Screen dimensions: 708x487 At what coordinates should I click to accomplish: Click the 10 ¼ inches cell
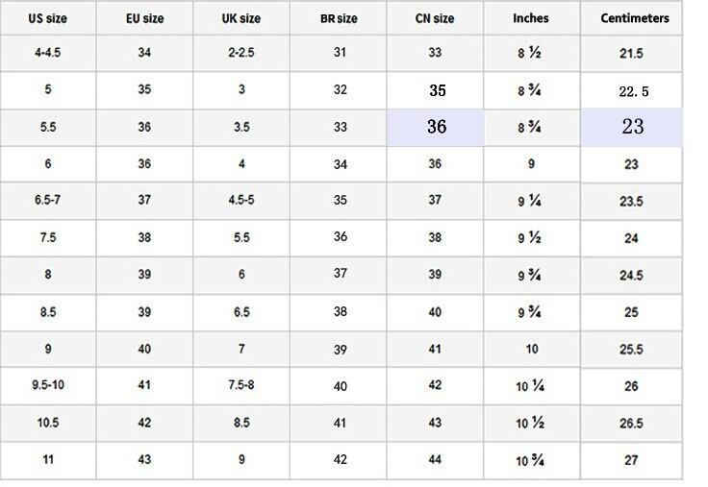[x=531, y=386]
